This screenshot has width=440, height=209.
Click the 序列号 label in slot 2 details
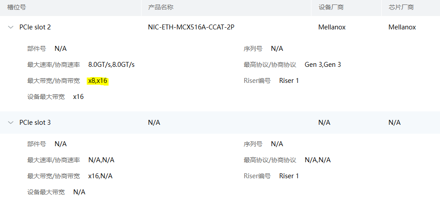click(x=253, y=49)
